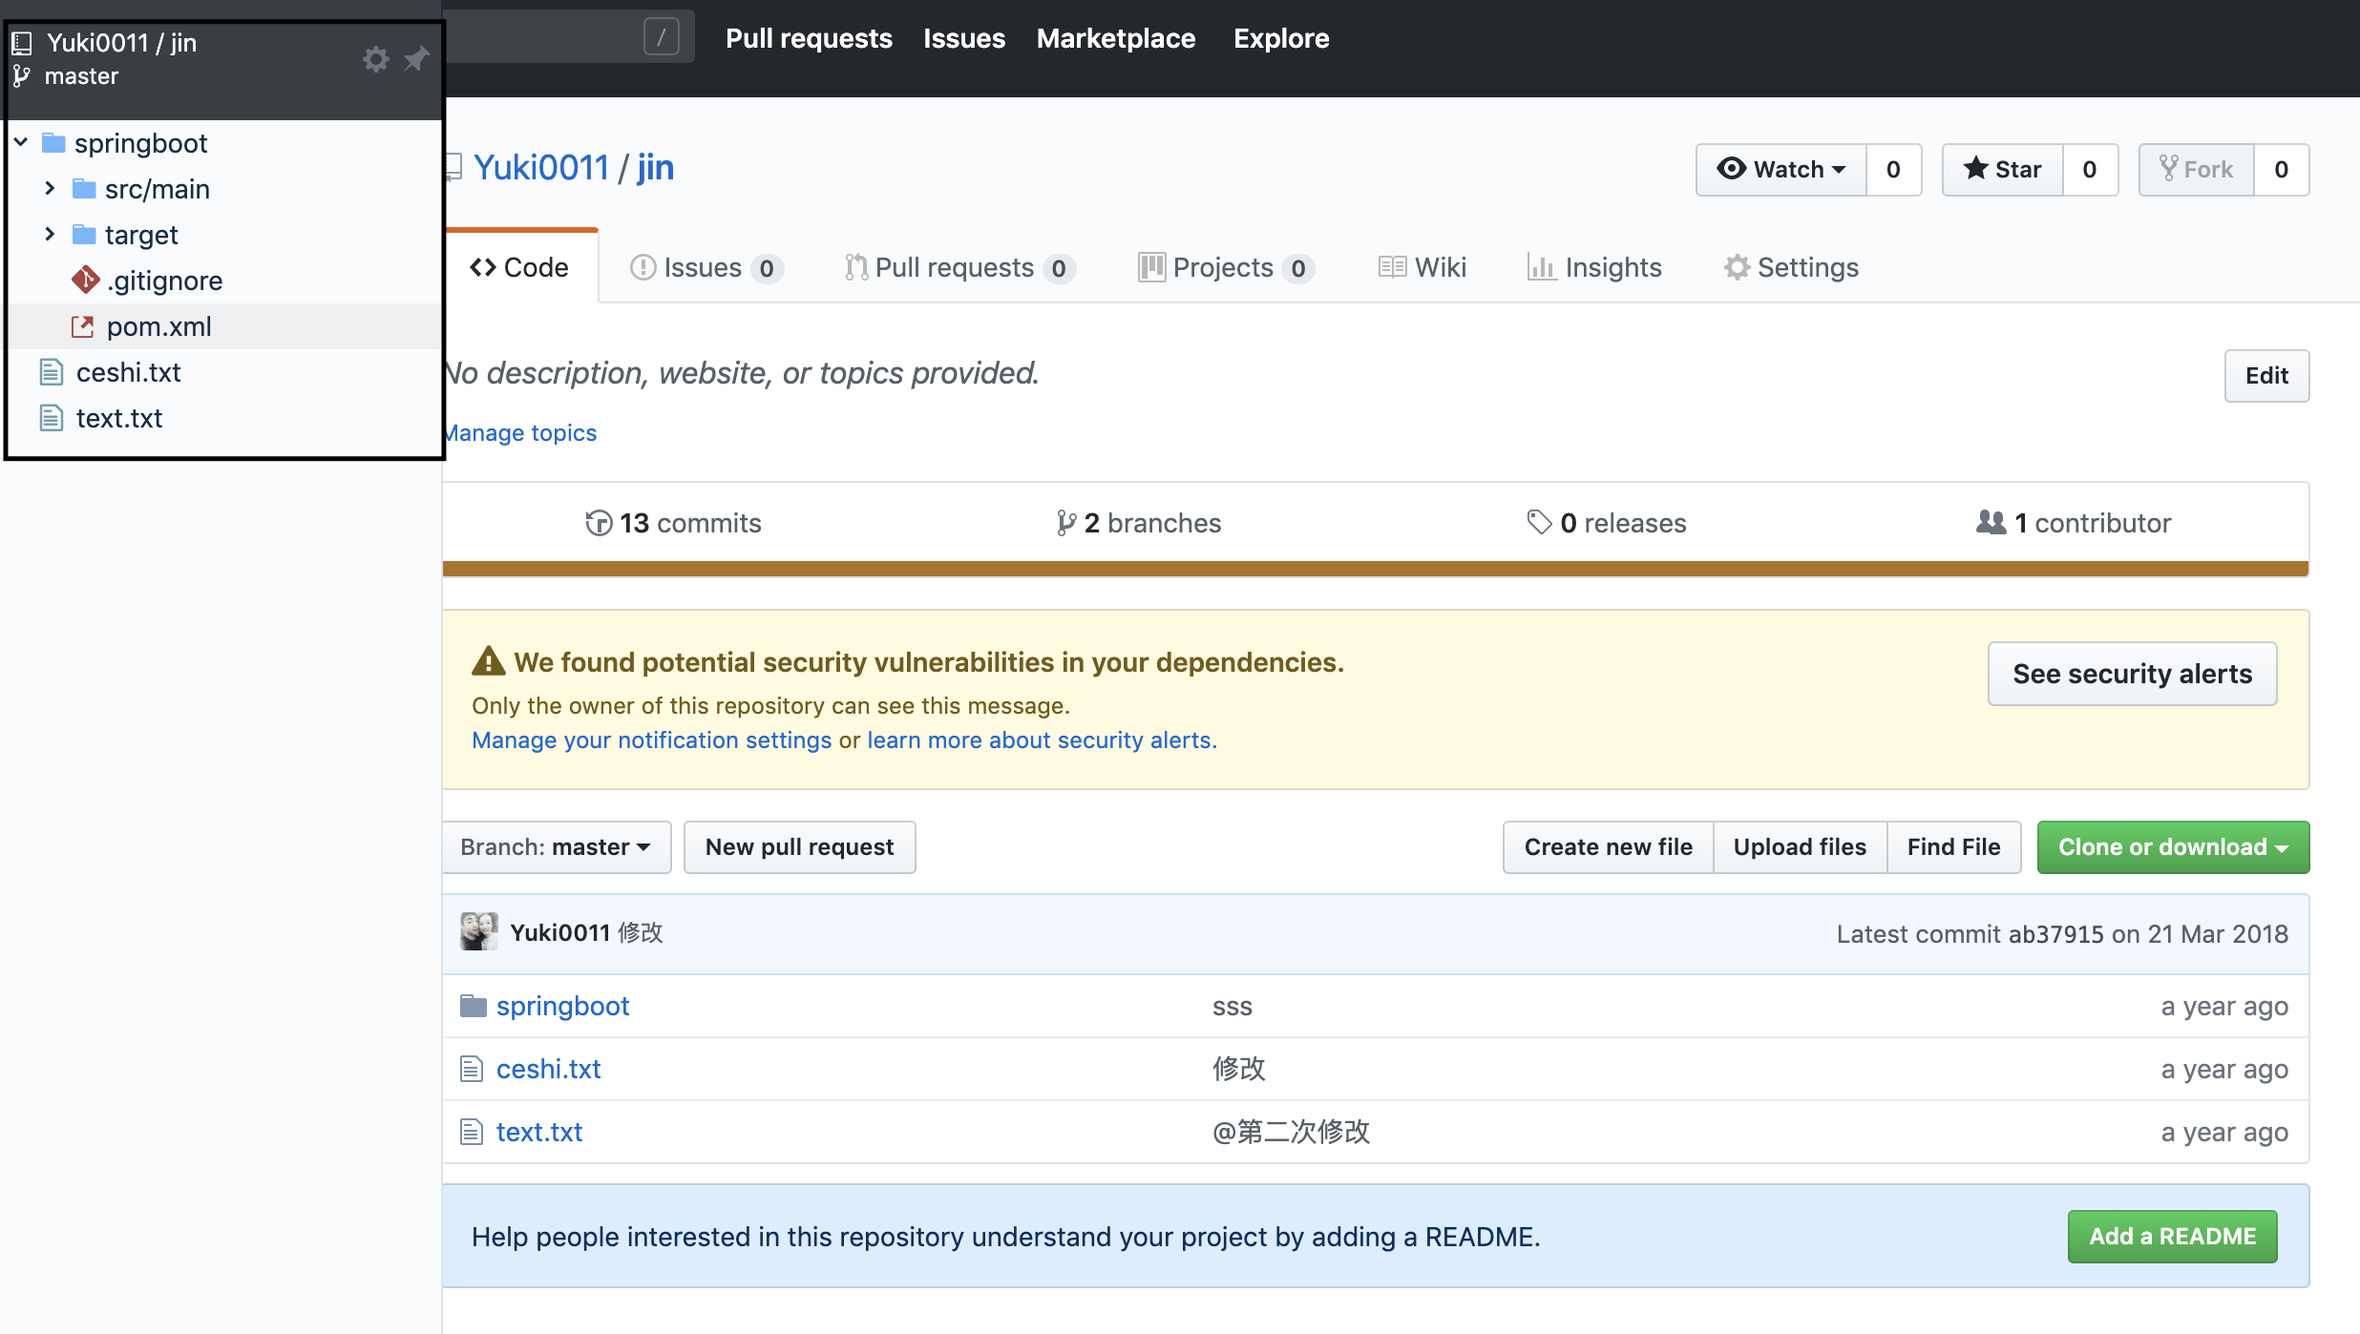Open the jin repository link
Screen dimensions: 2360x1334
(656, 168)
